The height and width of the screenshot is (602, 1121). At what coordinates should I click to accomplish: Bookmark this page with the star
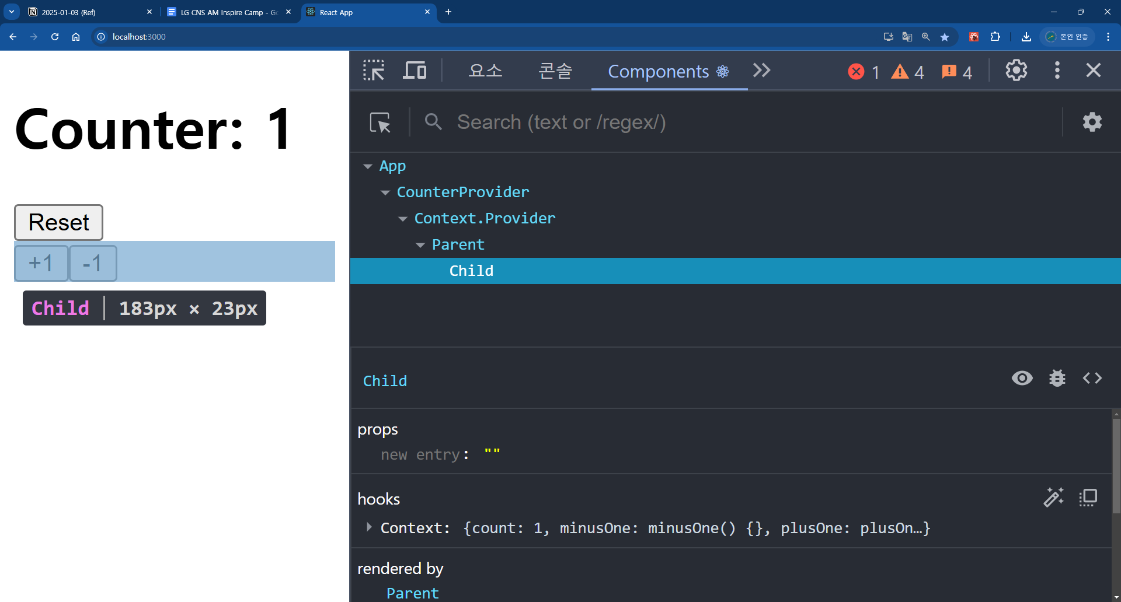pos(945,37)
